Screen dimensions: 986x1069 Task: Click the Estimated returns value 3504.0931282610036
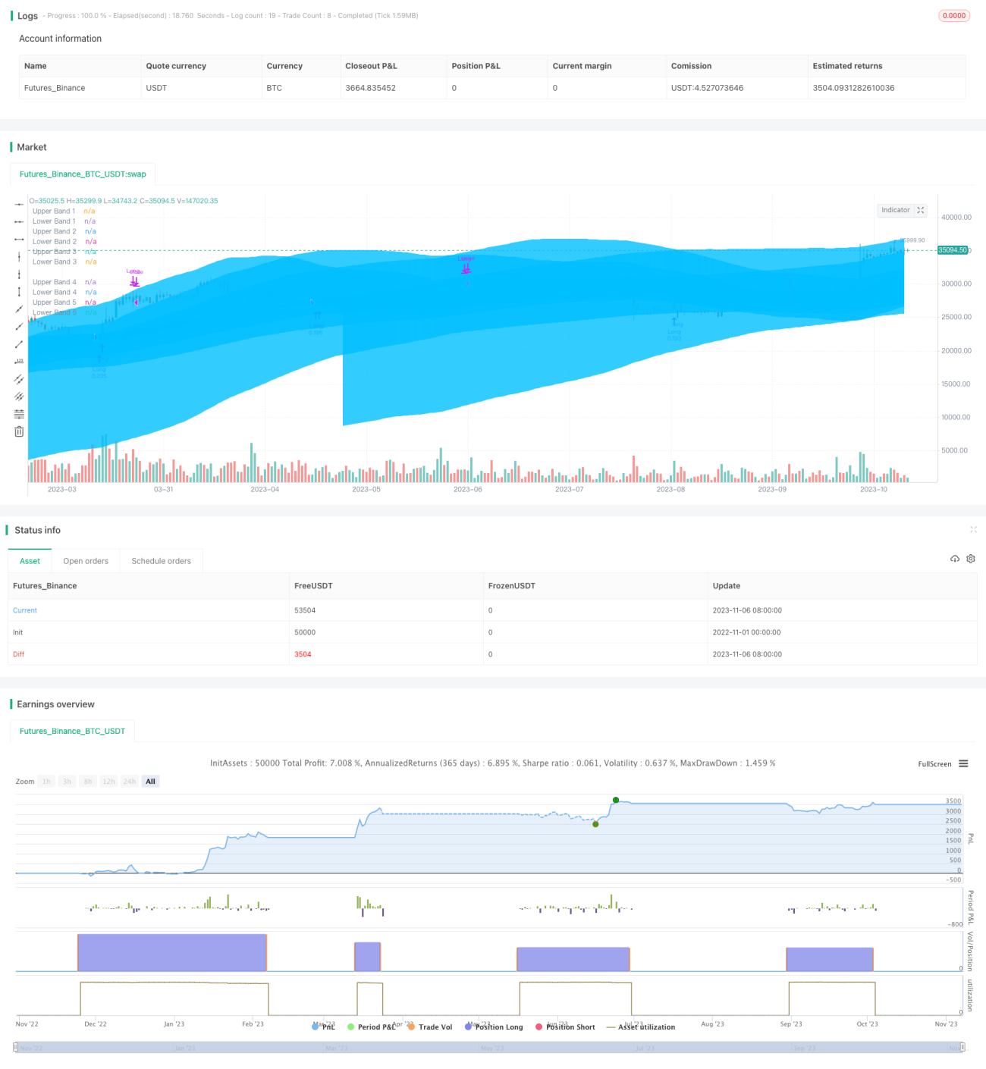click(x=853, y=88)
